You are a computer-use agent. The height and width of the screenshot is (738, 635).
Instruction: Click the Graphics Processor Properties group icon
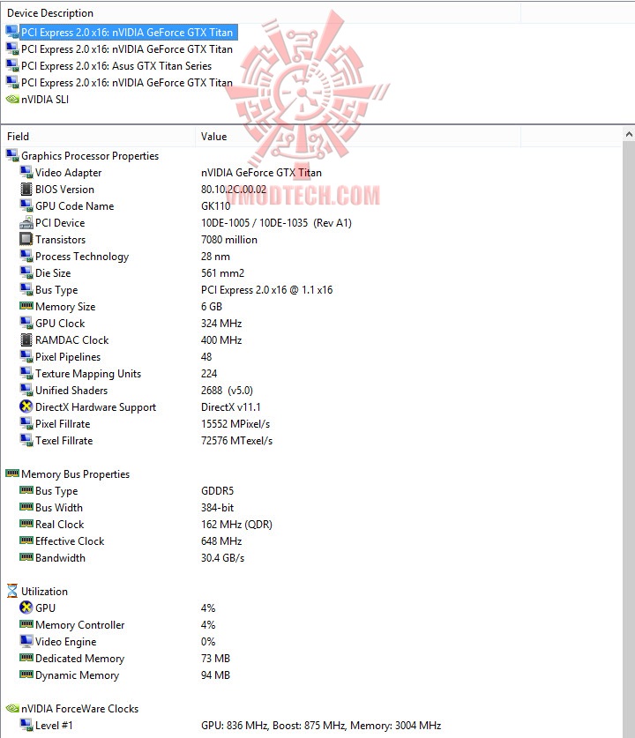[x=11, y=155]
